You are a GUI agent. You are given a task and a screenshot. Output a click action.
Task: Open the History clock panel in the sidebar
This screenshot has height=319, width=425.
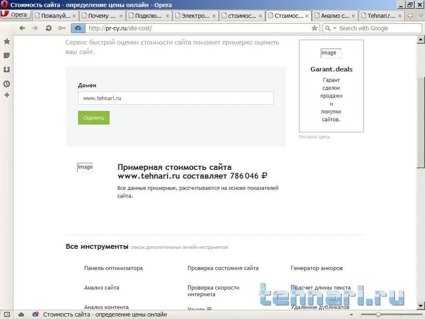click(x=7, y=84)
